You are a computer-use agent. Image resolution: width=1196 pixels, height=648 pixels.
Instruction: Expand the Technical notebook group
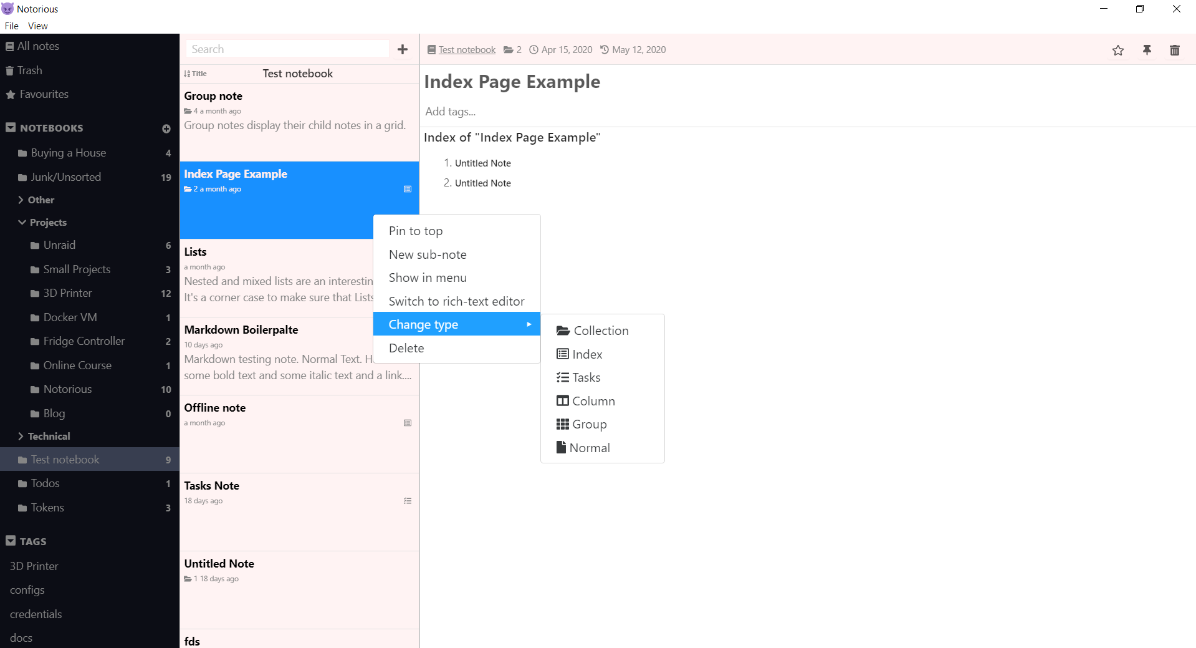[21, 437]
